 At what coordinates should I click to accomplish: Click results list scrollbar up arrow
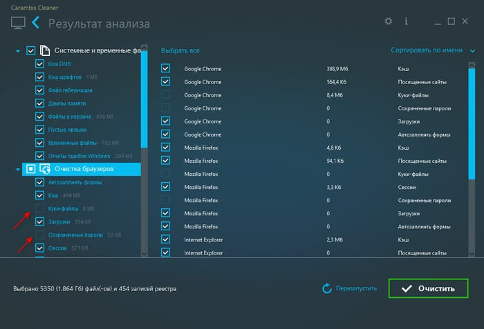pos(472,65)
